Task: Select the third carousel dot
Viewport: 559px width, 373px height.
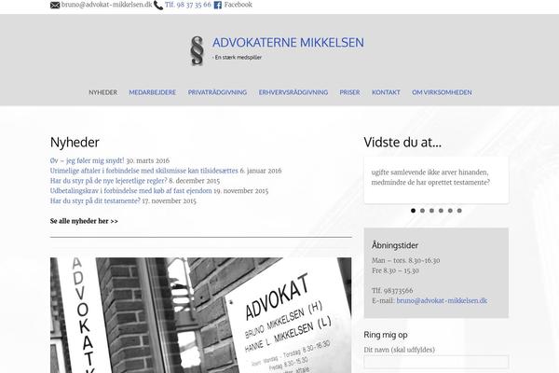Action: click(x=431, y=211)
